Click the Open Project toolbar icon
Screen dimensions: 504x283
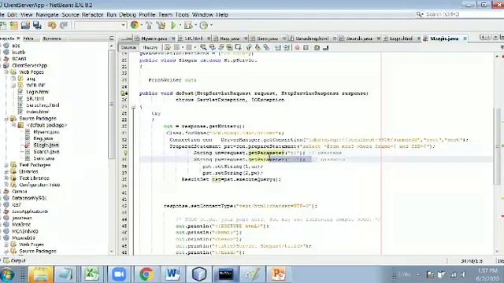14,25
